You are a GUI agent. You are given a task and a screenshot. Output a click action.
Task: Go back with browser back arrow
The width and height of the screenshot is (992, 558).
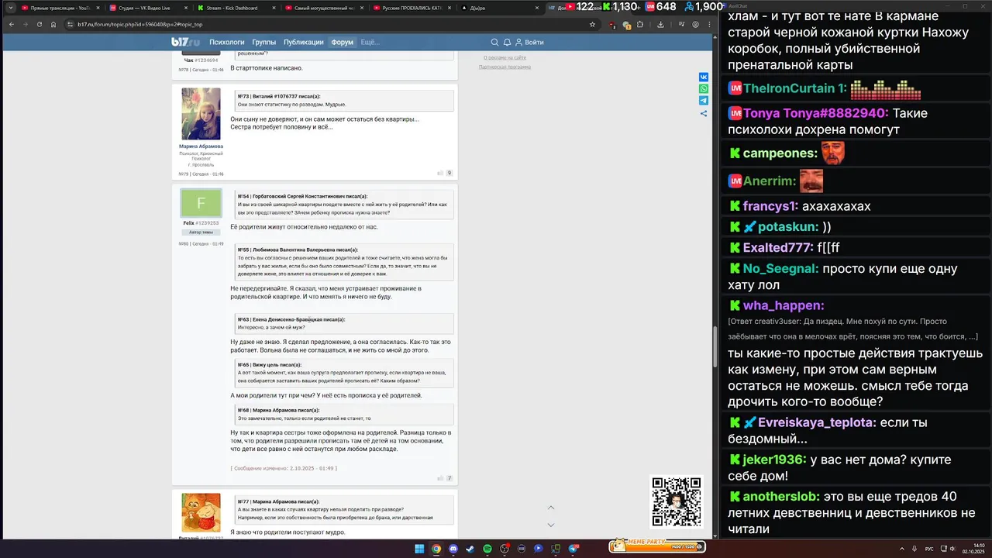tap(10, 24)
